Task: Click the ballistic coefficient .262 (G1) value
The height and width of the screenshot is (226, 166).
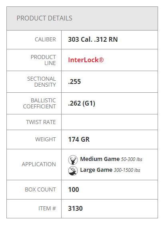Action: coord(82,103)
